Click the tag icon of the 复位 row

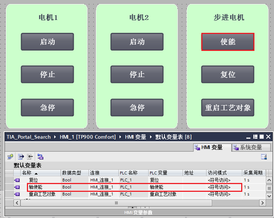click(17, 180)
